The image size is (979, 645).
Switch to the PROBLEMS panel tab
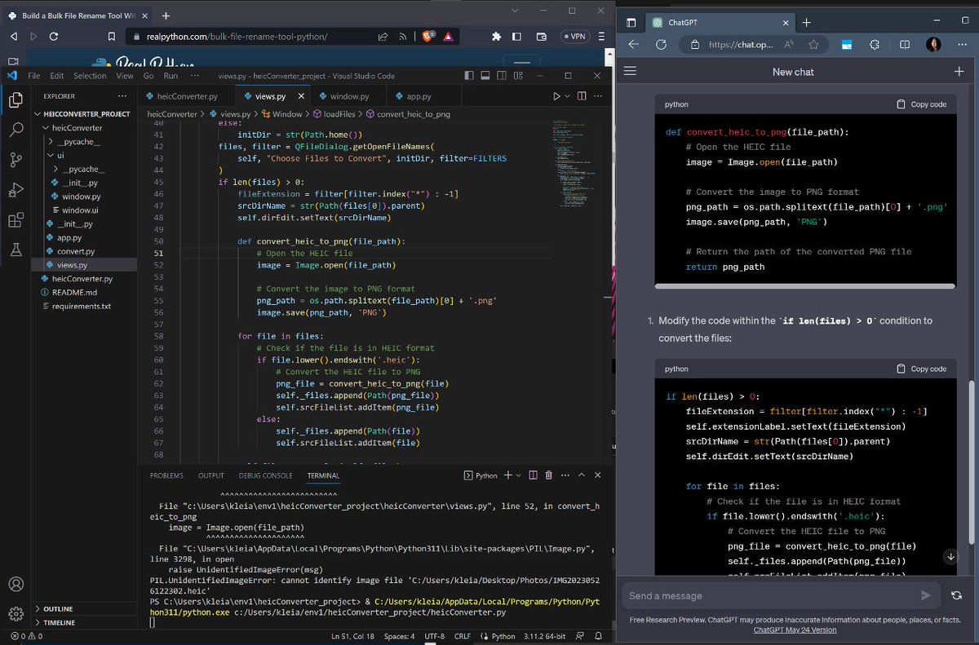[x=166, y=475]
